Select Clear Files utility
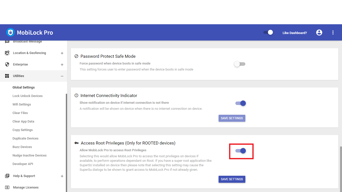Screen dimensions: 342x192 [x=20, y=113]
